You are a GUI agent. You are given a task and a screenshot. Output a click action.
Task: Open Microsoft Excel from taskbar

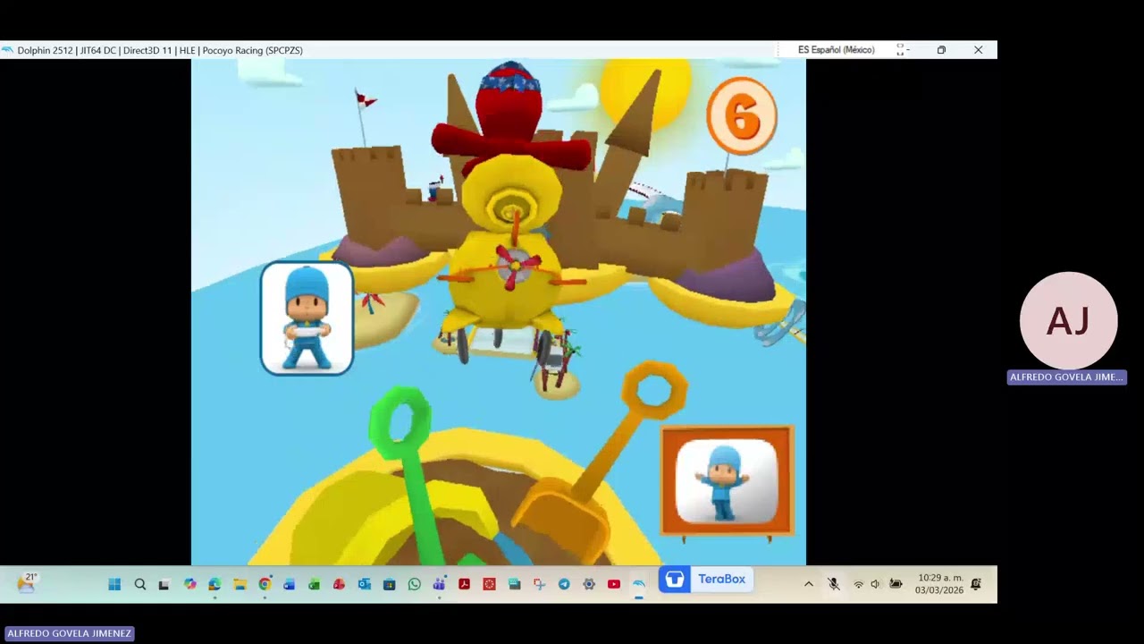pos(314,584)
